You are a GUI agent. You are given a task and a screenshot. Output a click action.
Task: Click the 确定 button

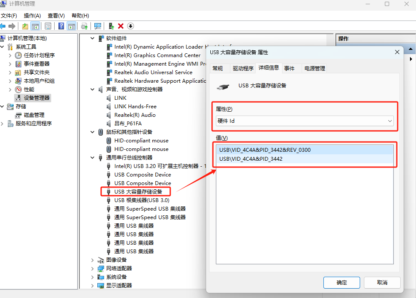click(x=342, y=283)
